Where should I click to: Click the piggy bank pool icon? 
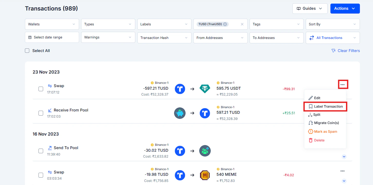point(180,113)
